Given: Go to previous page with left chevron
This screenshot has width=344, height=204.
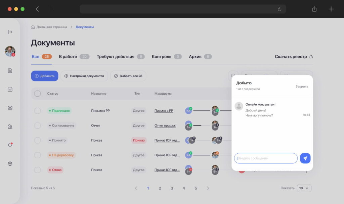Looking at the screenshot, I should pos(136,188).
